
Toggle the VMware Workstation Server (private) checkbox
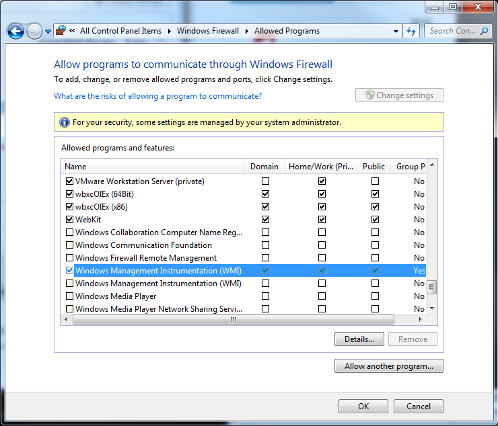click(69, 181)
